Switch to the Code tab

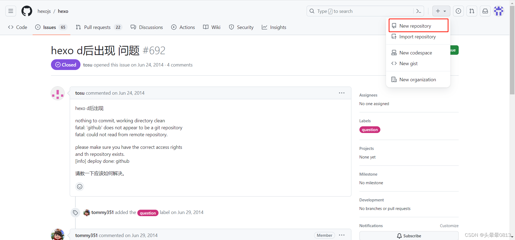tap(18, 27)
